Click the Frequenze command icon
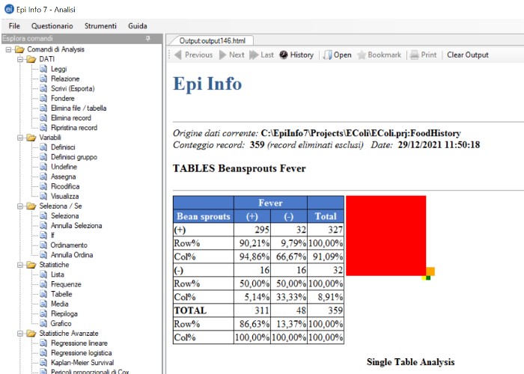 43,284
